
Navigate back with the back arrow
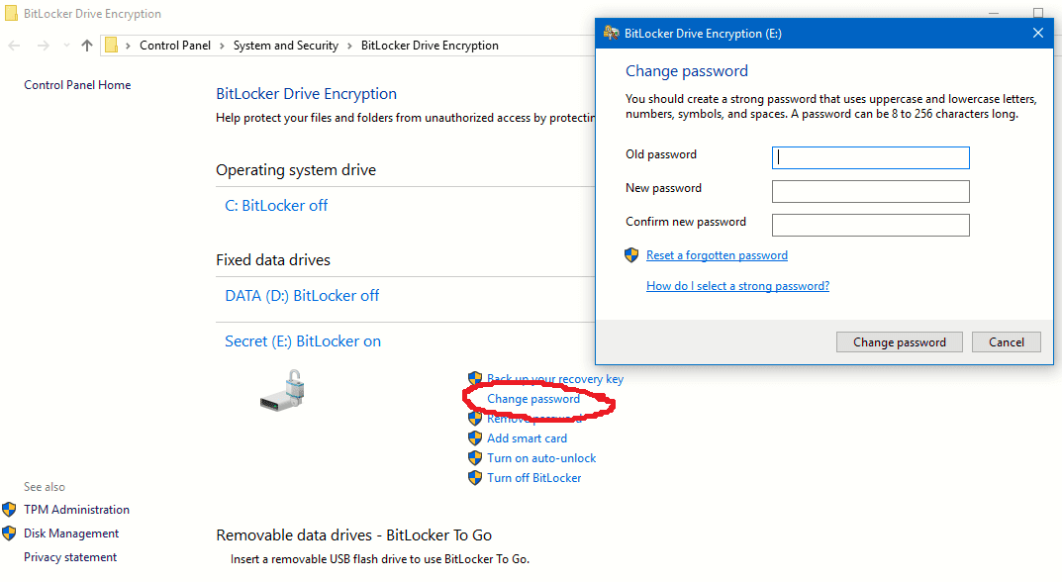coord(14,46)
